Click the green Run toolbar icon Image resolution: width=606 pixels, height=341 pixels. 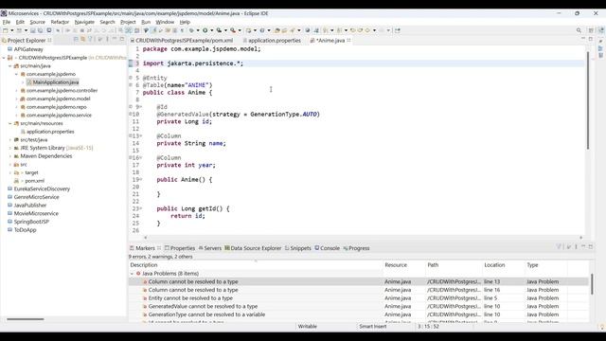pos(205,30)
